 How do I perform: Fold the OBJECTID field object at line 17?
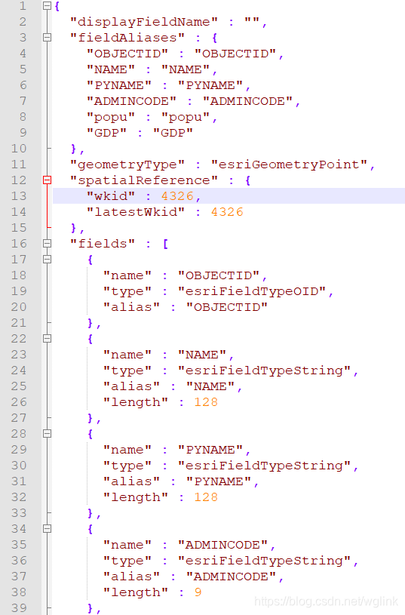pos(47,260)
